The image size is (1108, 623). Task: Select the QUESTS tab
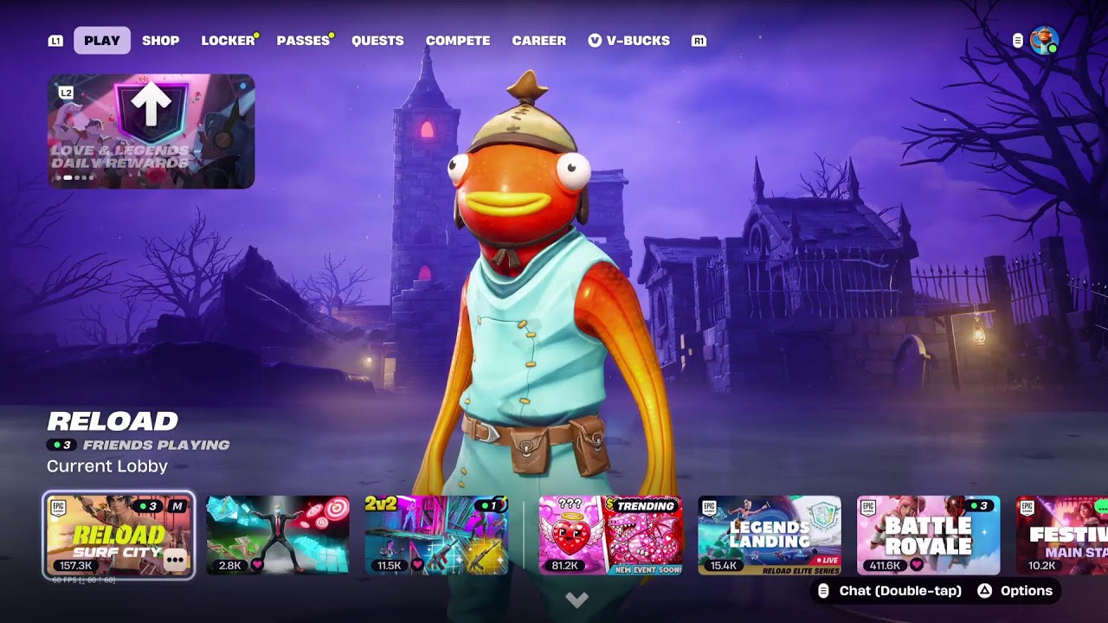click(377, 41)
